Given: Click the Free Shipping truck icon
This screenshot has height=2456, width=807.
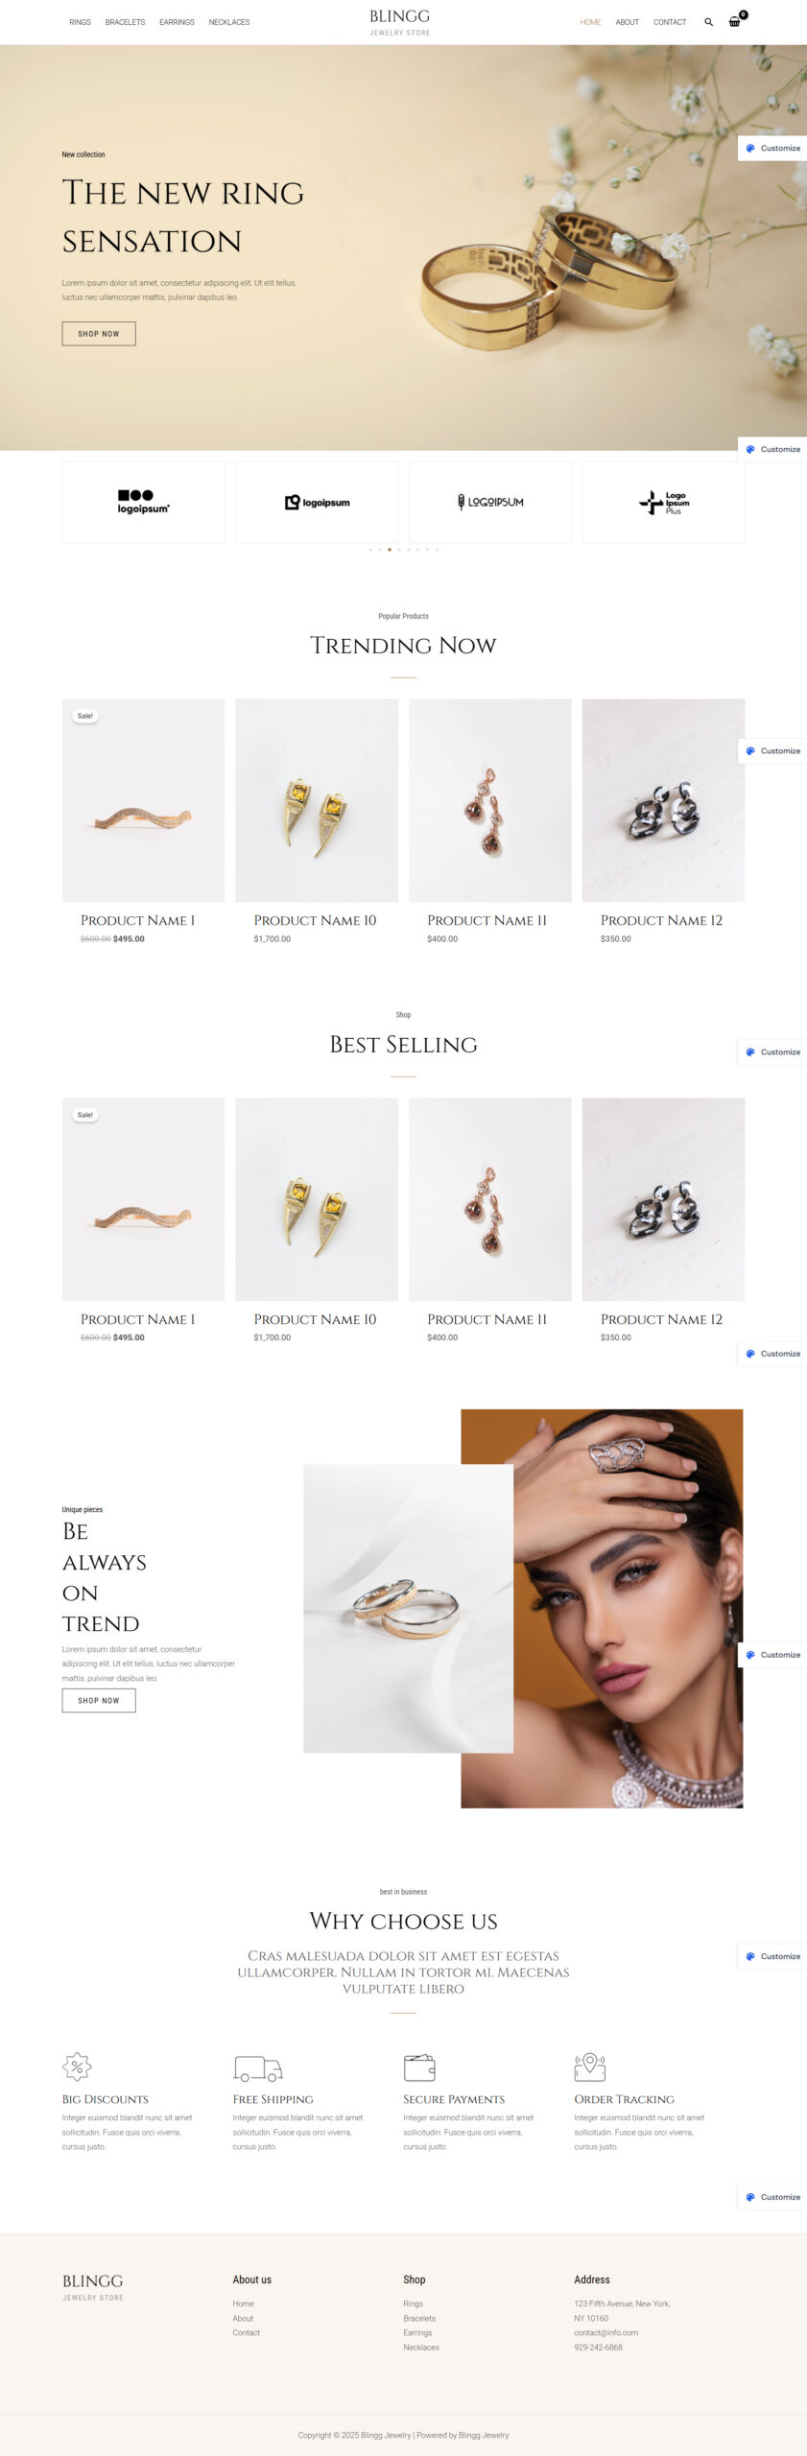Looking at the screenshot, I should coord(257,2067).
